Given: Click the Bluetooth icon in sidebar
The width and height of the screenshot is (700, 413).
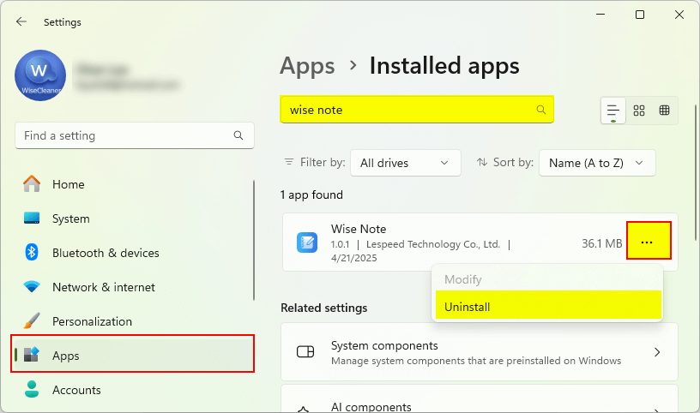Looking at the screenshot, I should [x=31, y=253].
